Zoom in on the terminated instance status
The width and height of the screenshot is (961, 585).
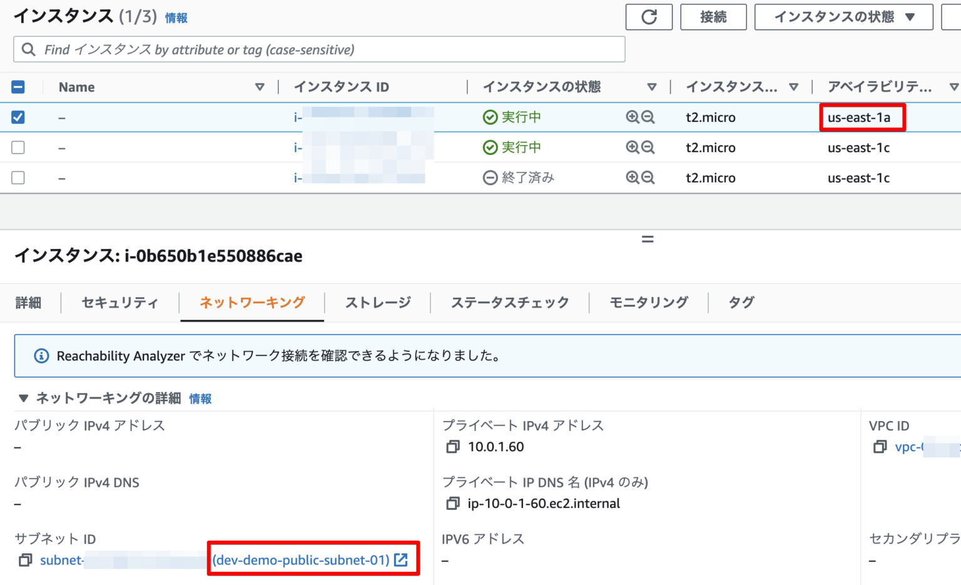pyautogui.click(x=633, y=177)
